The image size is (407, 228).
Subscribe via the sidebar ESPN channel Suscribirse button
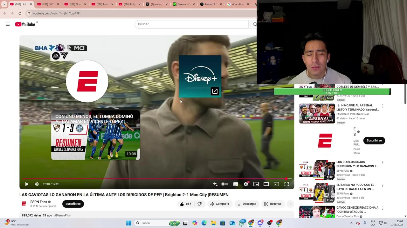click(x=374, y=141)
